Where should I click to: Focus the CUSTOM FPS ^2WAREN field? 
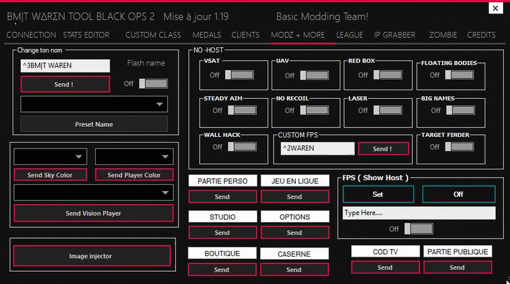[317, 148]
